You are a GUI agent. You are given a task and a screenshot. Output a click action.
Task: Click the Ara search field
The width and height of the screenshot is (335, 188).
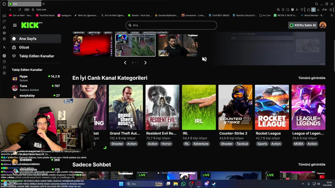pyautogui.click(x=171, y=25)
